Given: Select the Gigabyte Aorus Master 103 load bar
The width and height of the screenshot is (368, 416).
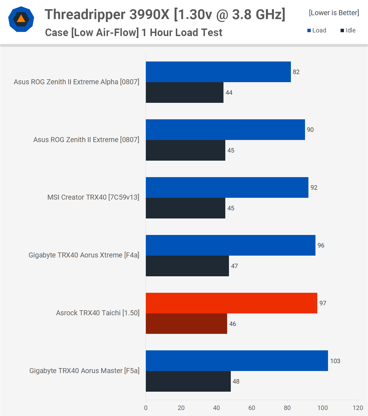Looking at the screenshot, I should click(237, 361).
